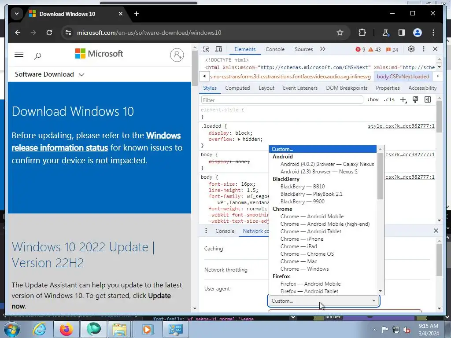Click the orange issues count badge
451x338 pixels.
click(x=392, y=49)
